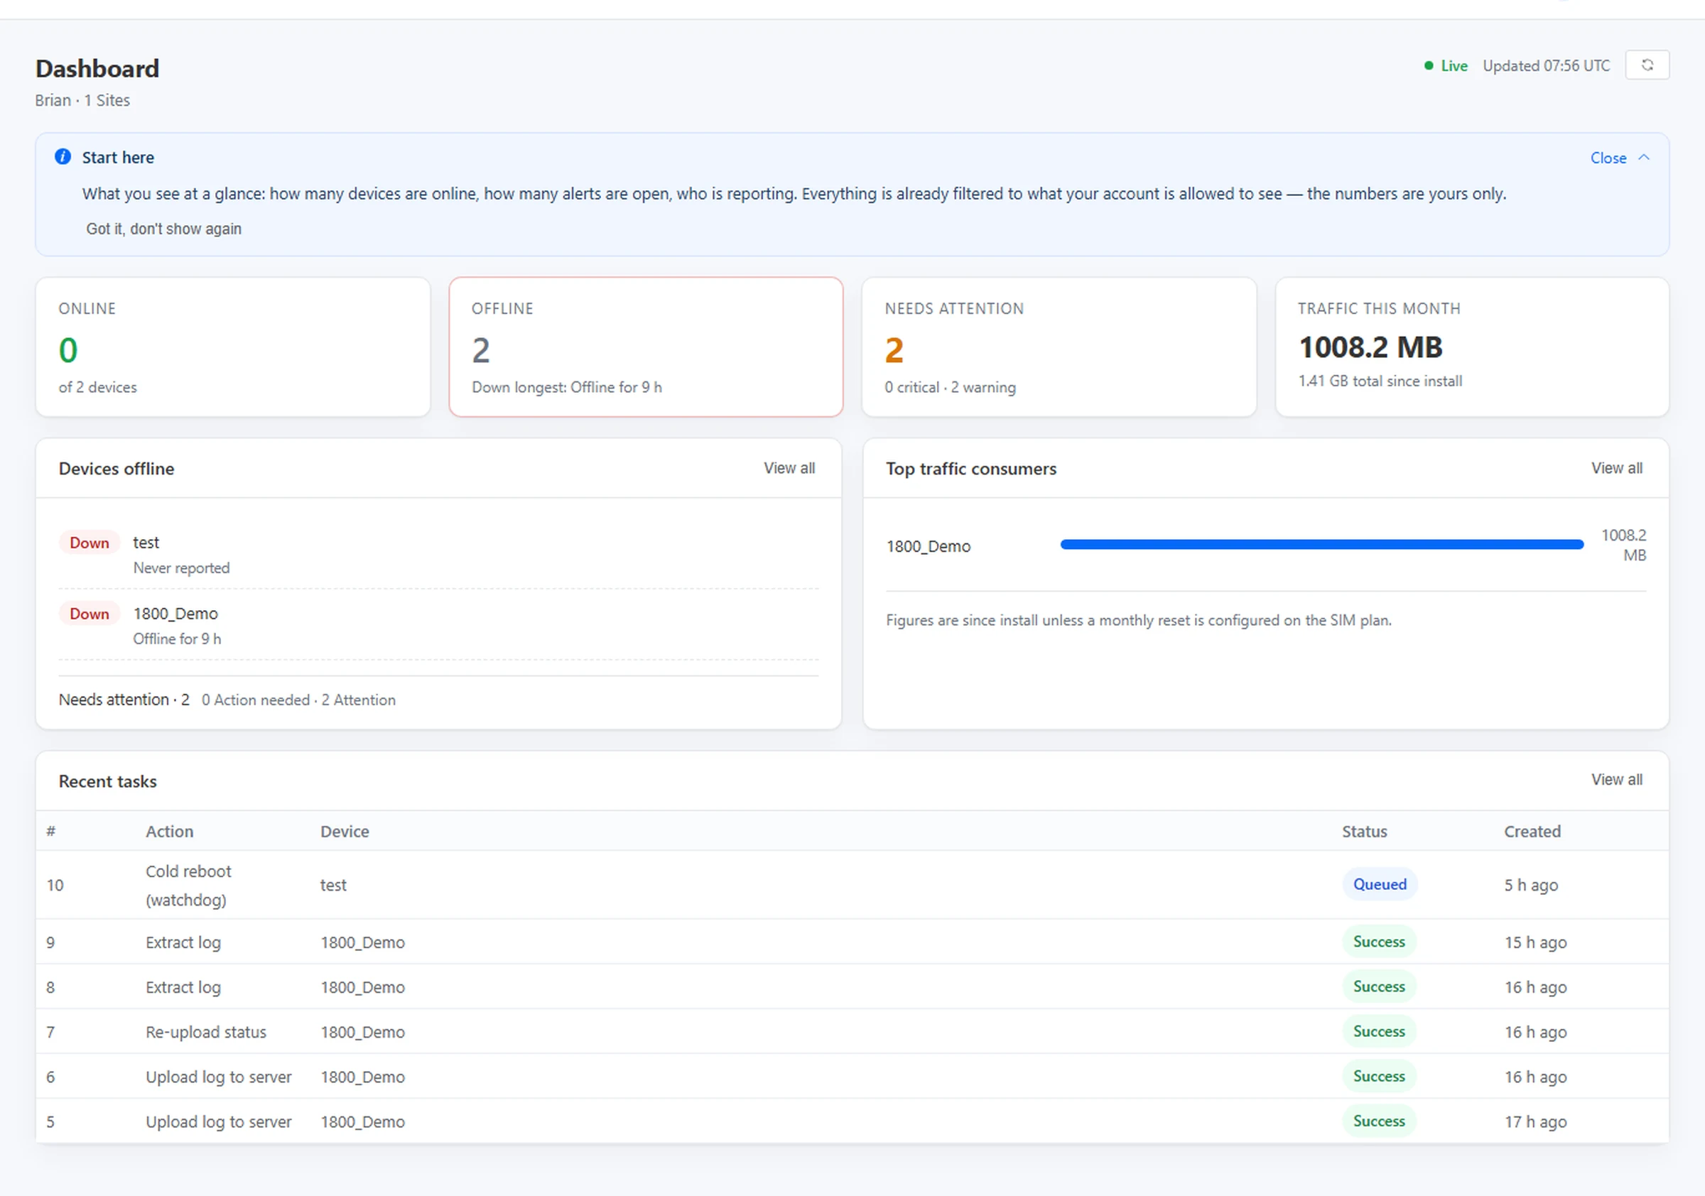Click Down badge next to 1800_Demo
The width and height of the screenshot is (1705, 1196).
coord(89,614)
